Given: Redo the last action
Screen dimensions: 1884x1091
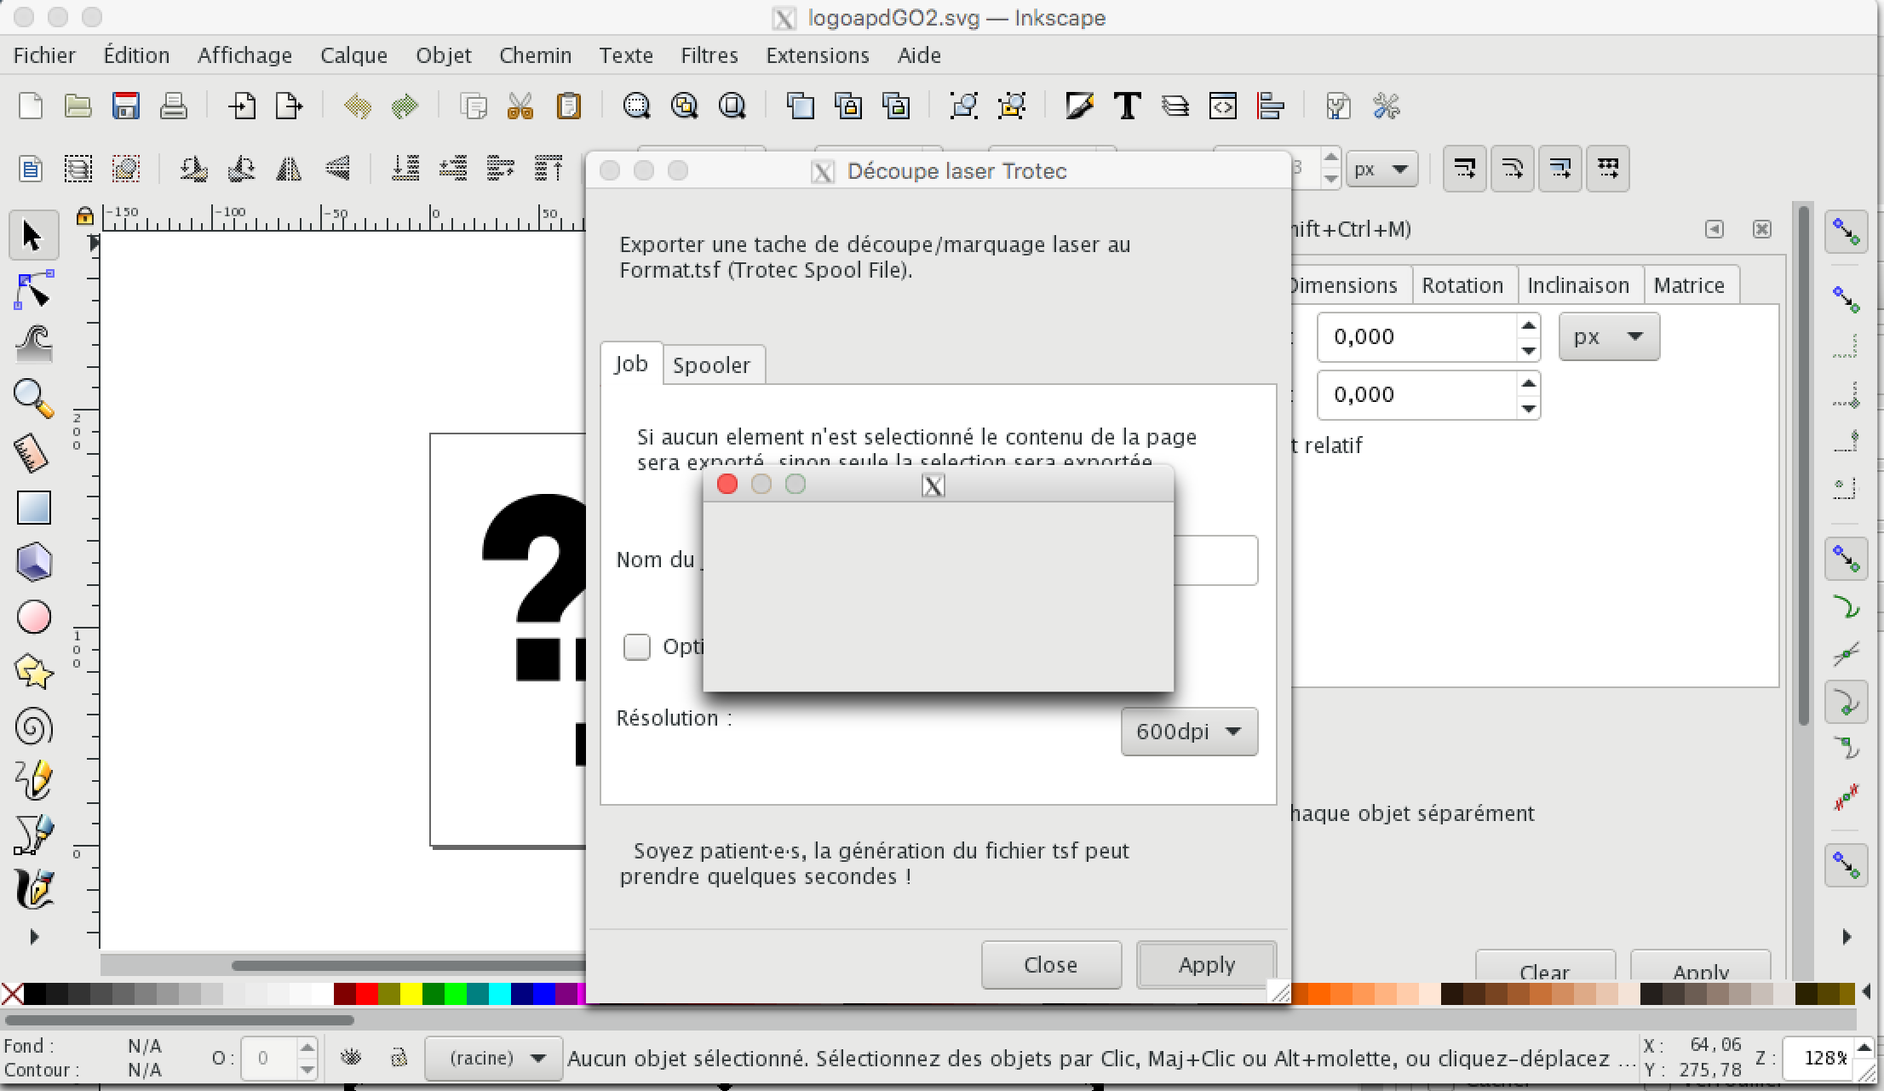Looking at the screenshot, I should tap(405, 106).
